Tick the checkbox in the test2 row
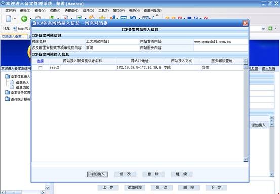The width and height of the screenshot is (280, 194). [41, 68]
